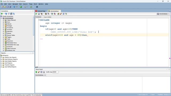Image resolution: width=171 pixels, height=96 pixels.
Task: Click the Save All icon in main toolbar
Action: [x=10, y=7]
